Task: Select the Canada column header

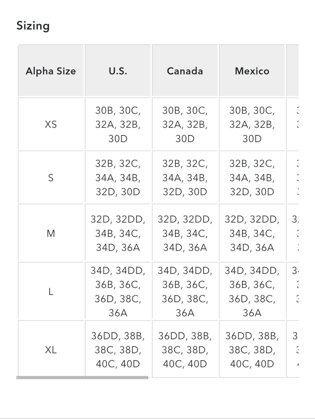Action: (x=185, y=71)
